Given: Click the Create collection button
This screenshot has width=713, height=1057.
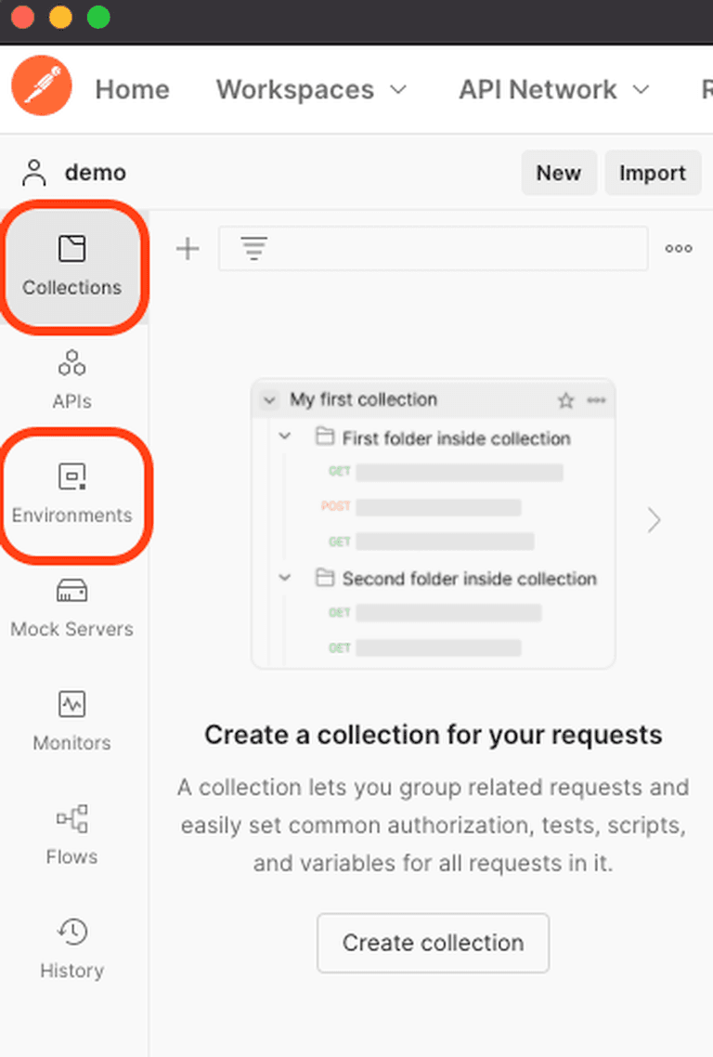Looking at the screenshot, I should coord(434,943).
